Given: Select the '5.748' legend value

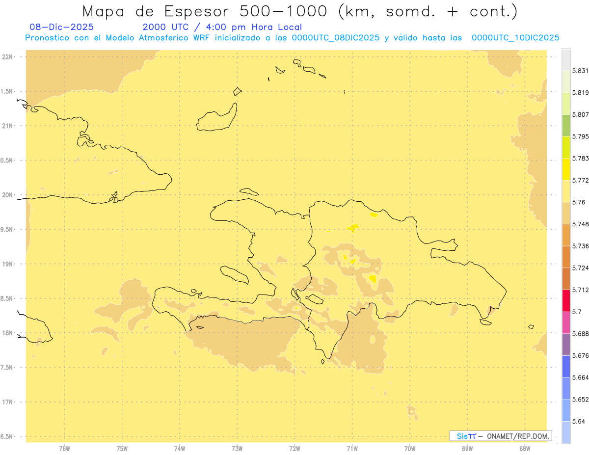Looking at the screenshot, I should [581, 224].
